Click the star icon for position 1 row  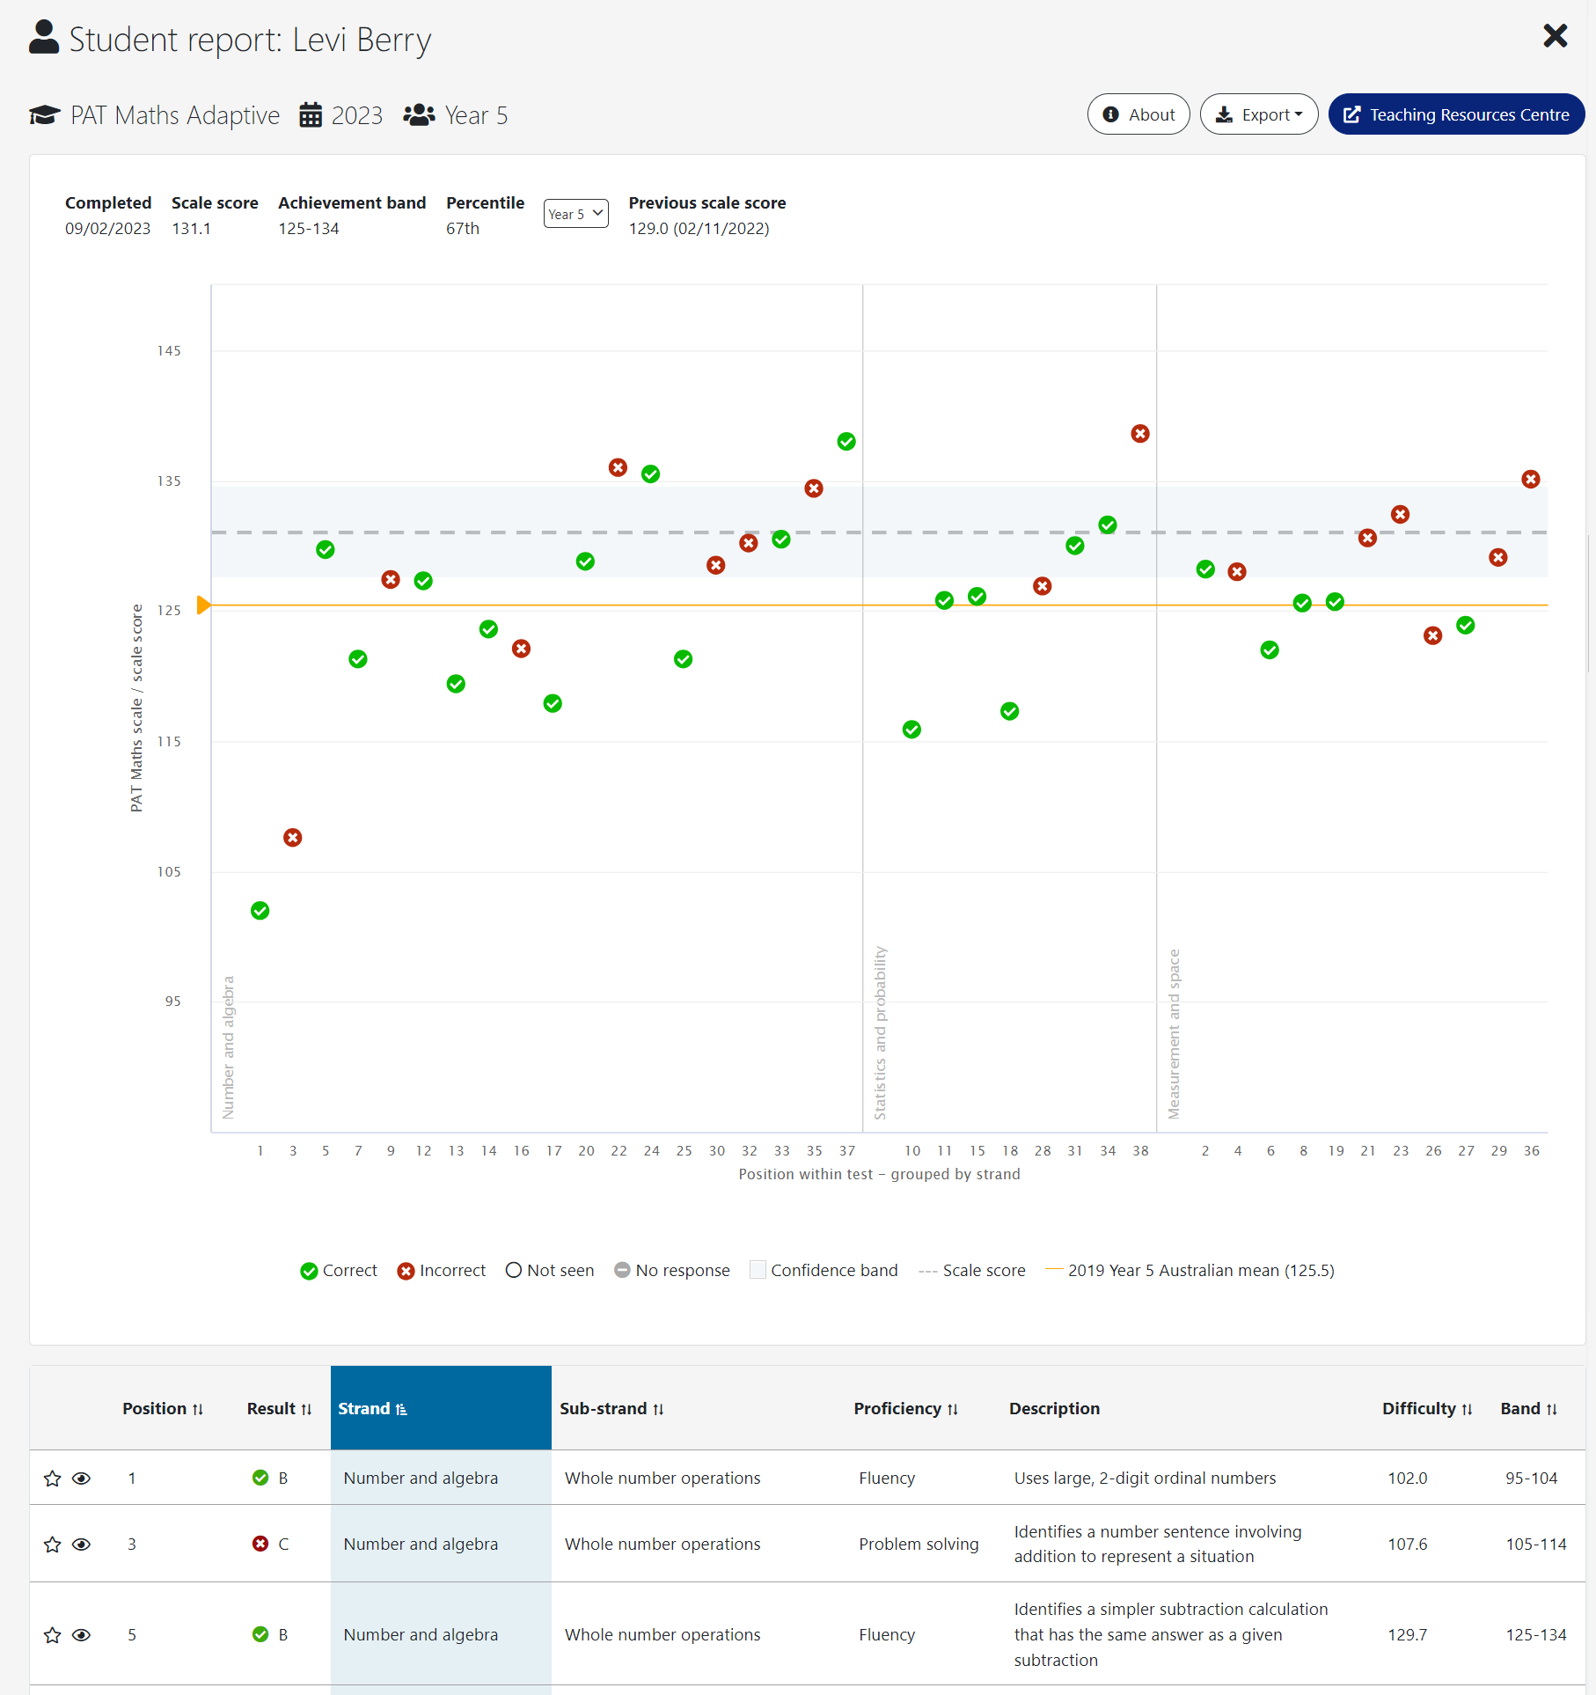click(53, 1479)
